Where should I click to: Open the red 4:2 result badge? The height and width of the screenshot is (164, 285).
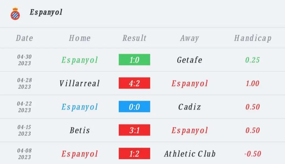[134, 83]
